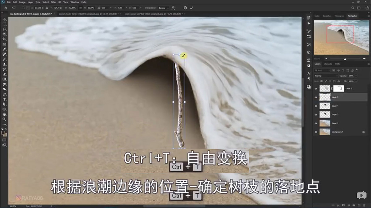Screen dimensions: 371x208
Task: Open the Add layer mask icon in Layers panel
Action: pyautogui.click(x=343, y=205)
